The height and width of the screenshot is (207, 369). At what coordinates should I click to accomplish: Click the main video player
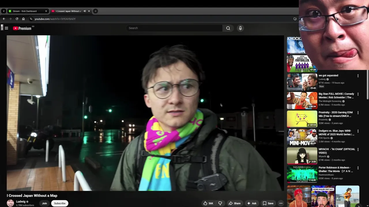coord(145,113)
